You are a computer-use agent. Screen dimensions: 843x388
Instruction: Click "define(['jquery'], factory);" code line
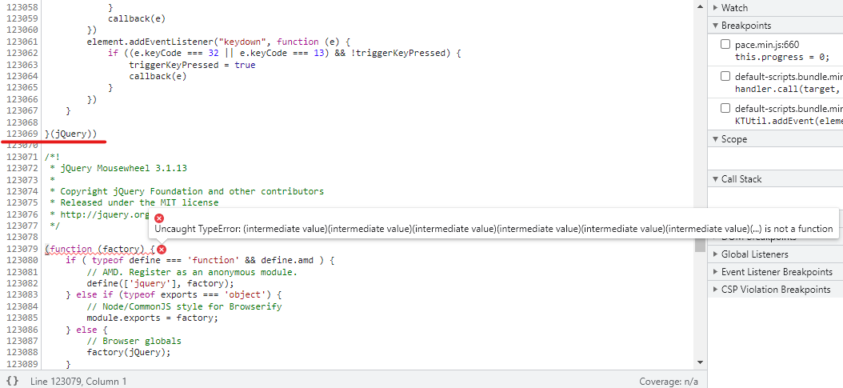161,283
